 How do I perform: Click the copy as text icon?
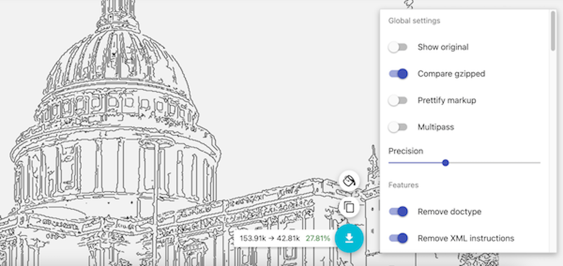click(349, 207)
